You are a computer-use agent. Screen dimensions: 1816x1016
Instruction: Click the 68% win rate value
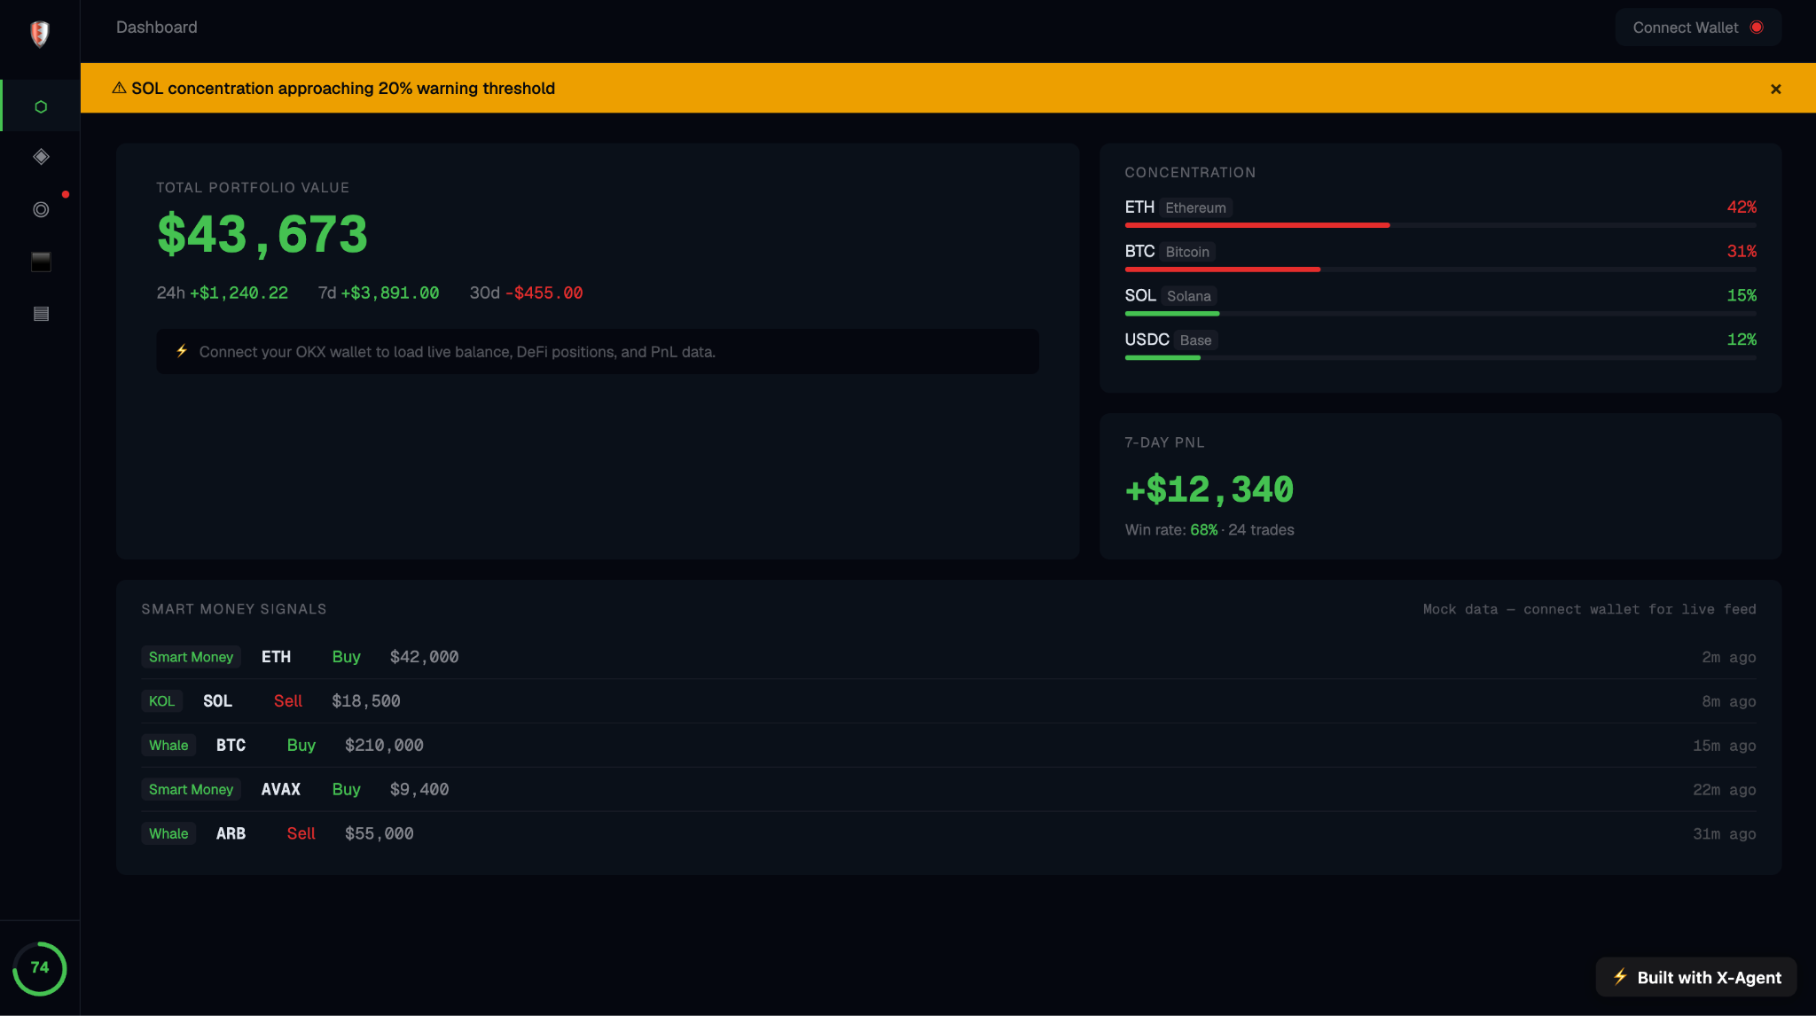(1203, 530)
